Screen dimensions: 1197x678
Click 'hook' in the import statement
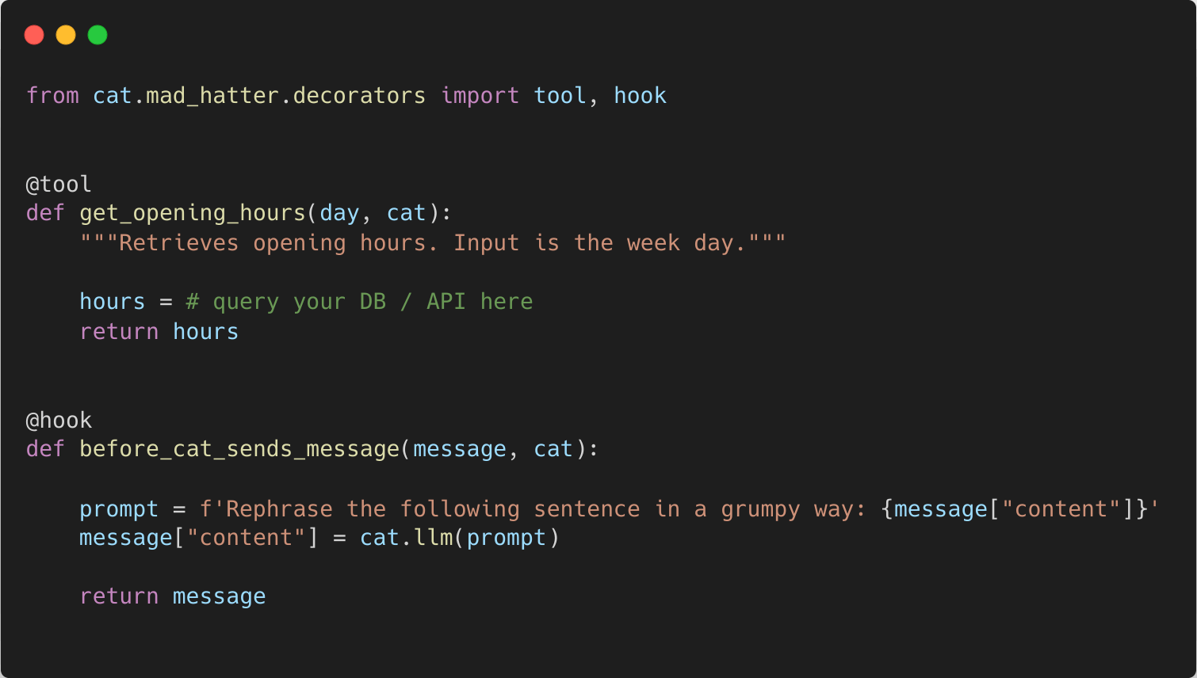point(640,96)
